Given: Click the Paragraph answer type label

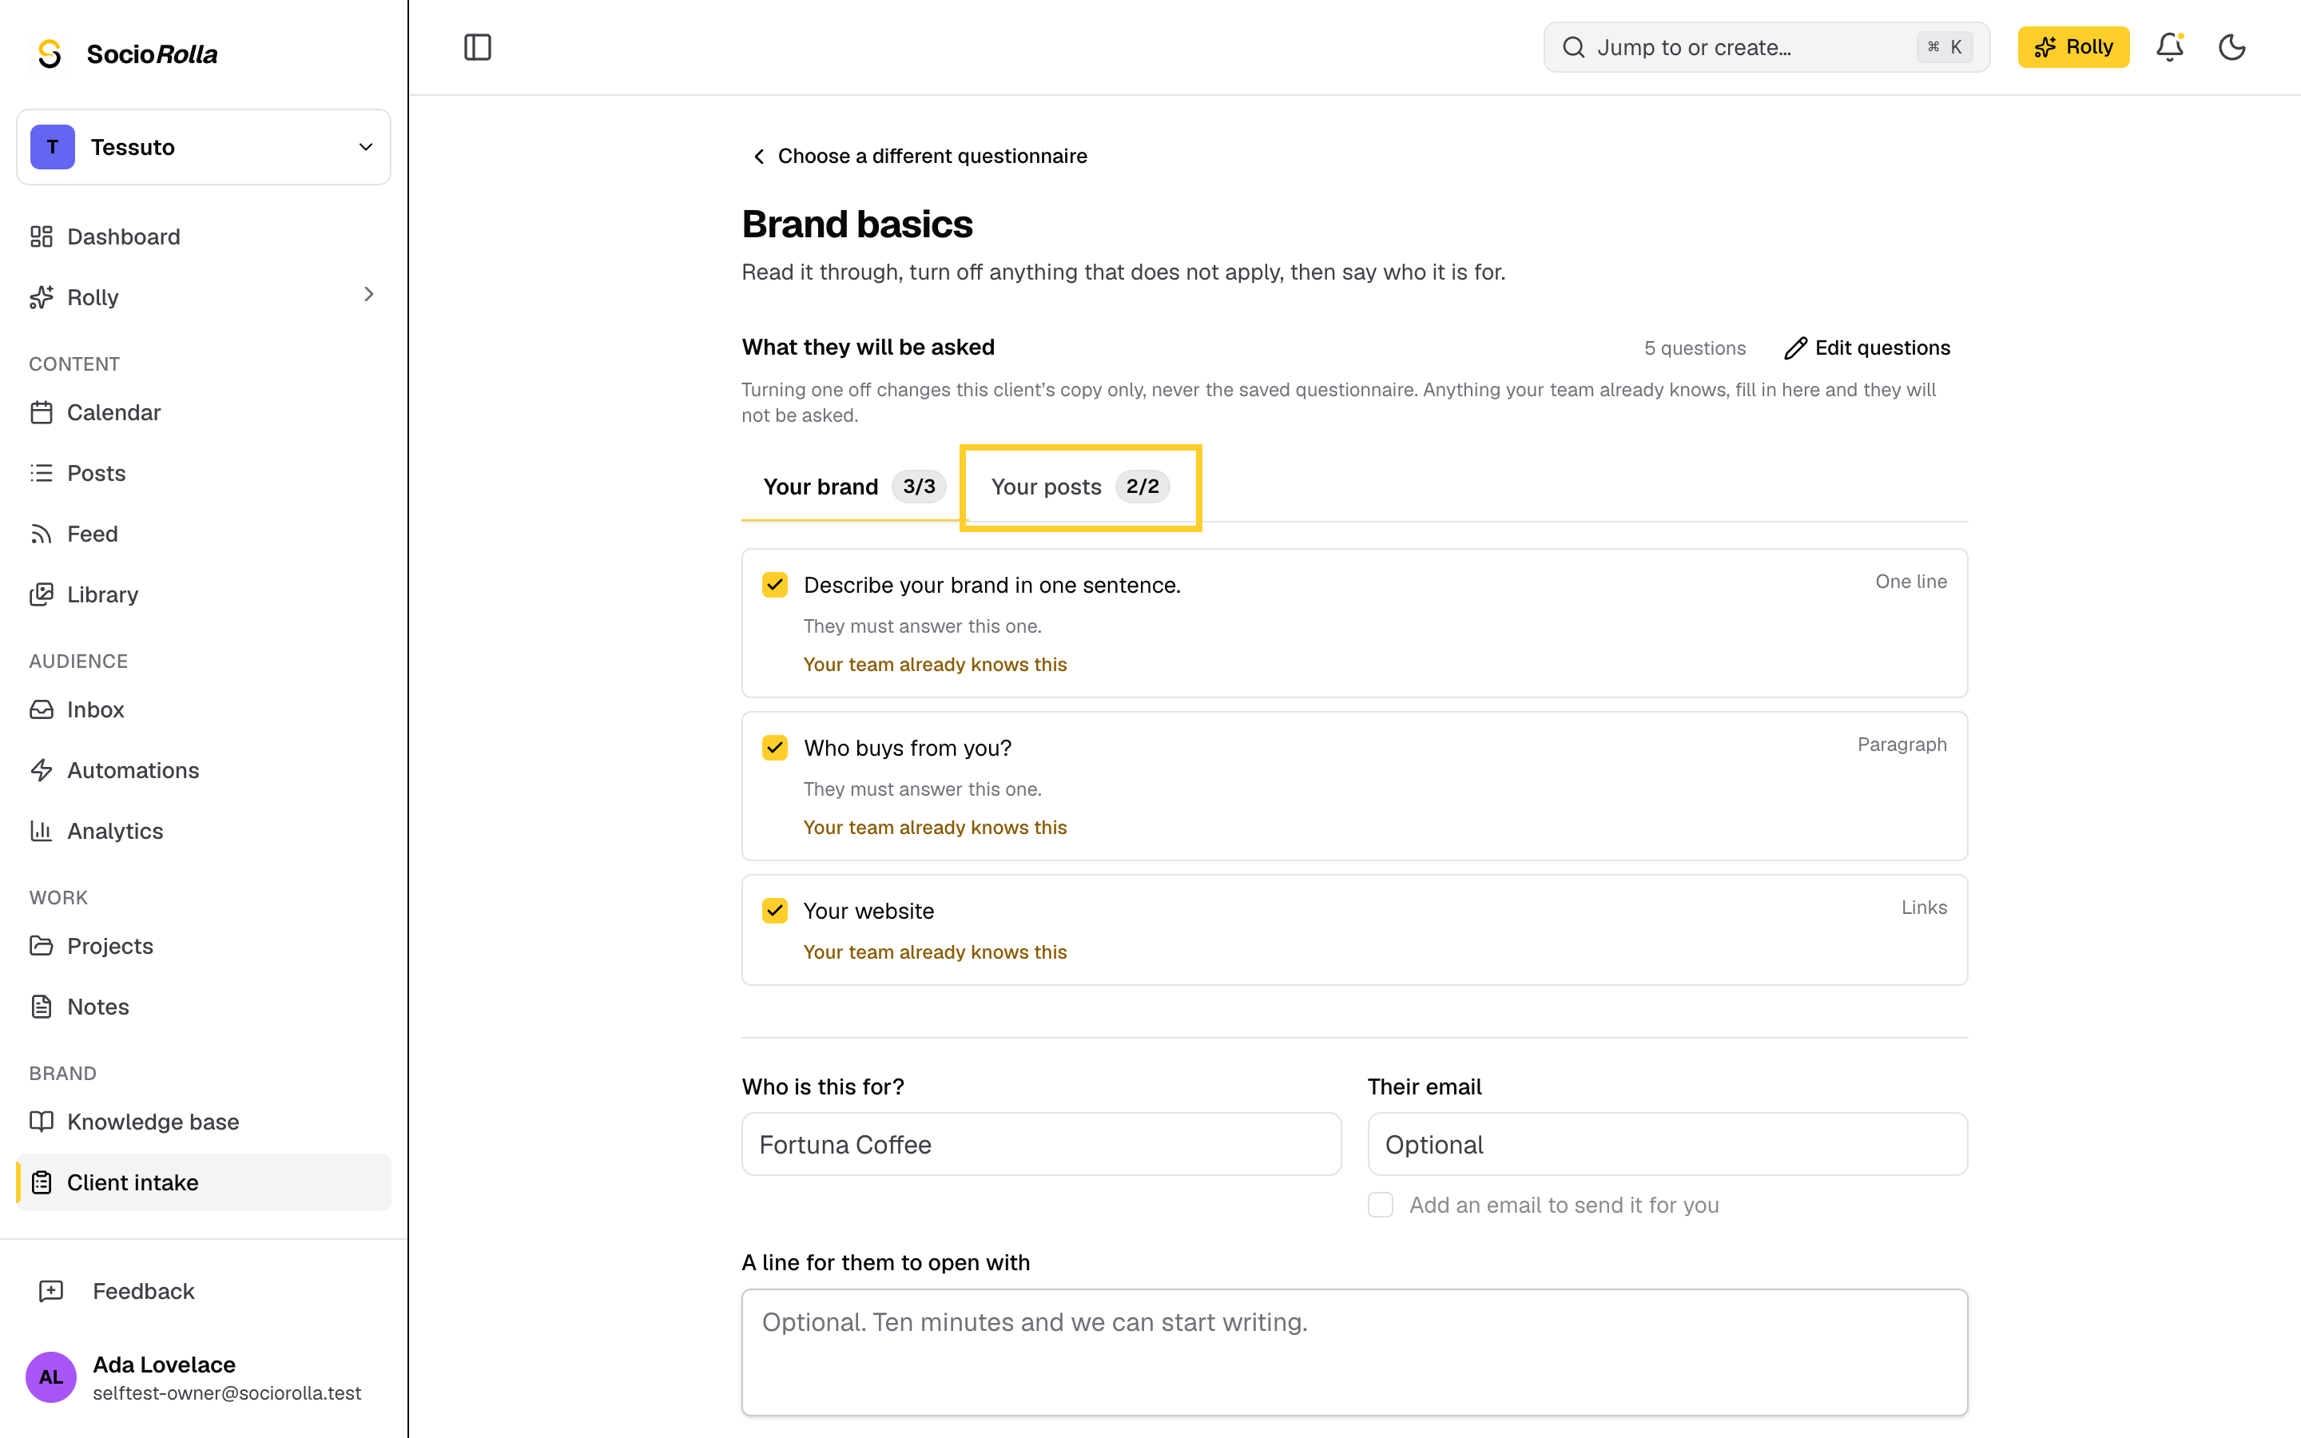Looking at the screenshot, I should tap(1902, 745).
